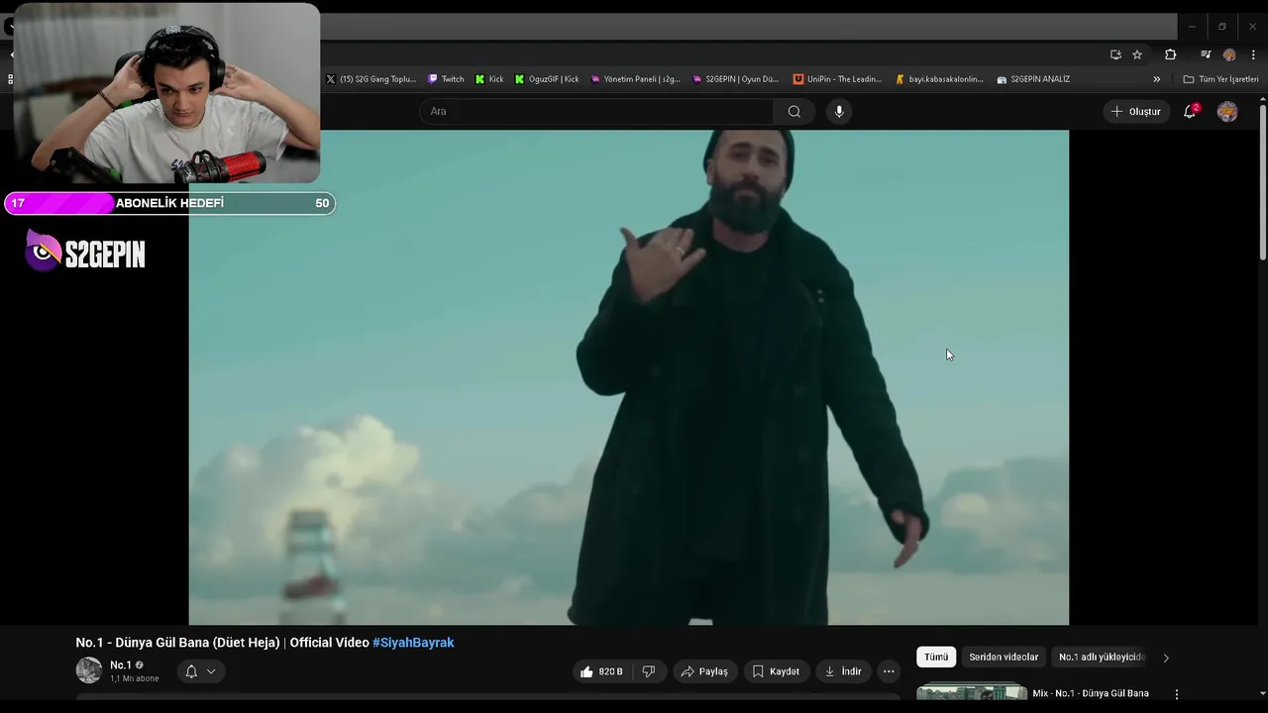Open the Yönetim Paneli bookmark

tap(635, 79)
